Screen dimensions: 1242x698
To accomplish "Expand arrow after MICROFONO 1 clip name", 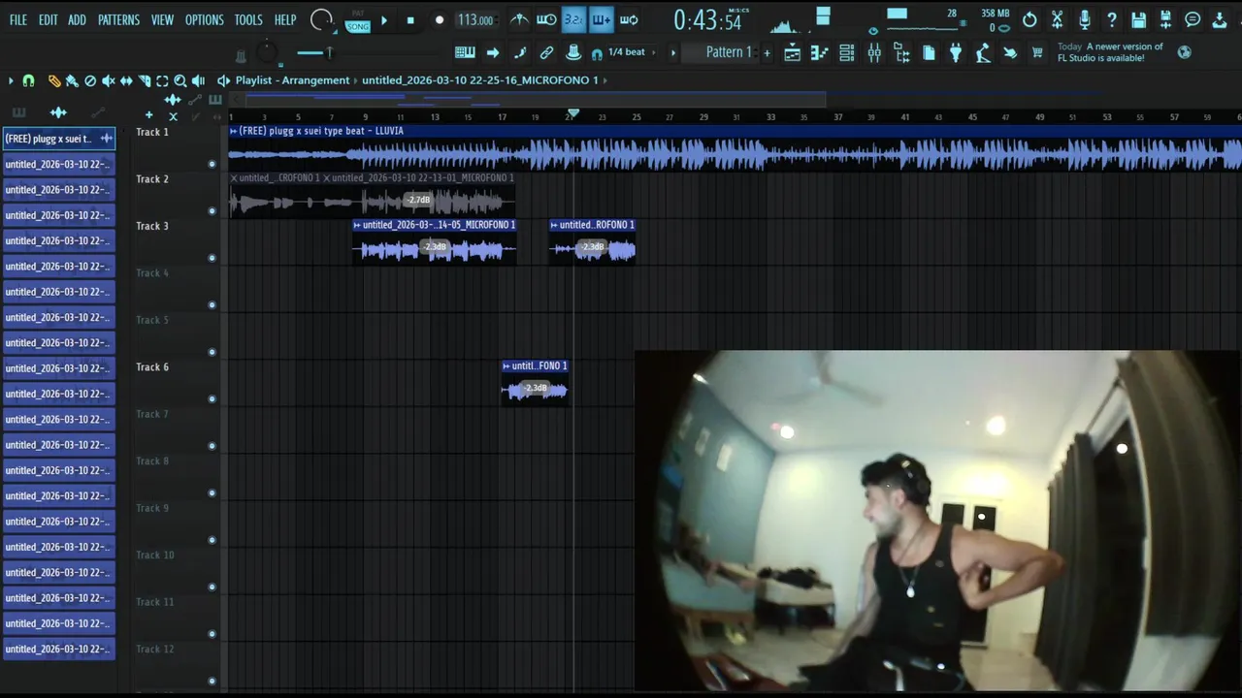I will [x=605, y=80].
